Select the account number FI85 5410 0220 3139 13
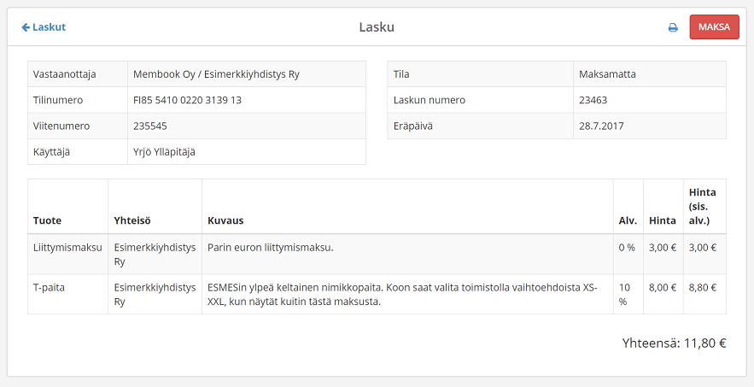 click(187, 100)
